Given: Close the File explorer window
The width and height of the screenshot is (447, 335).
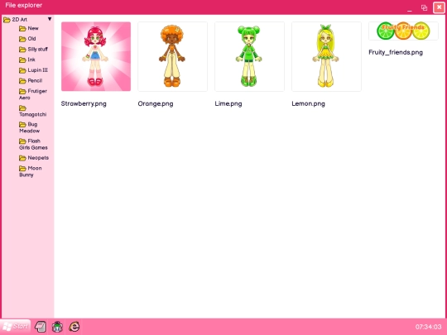Looking at the screenshot, I should (x=439, y=7).
